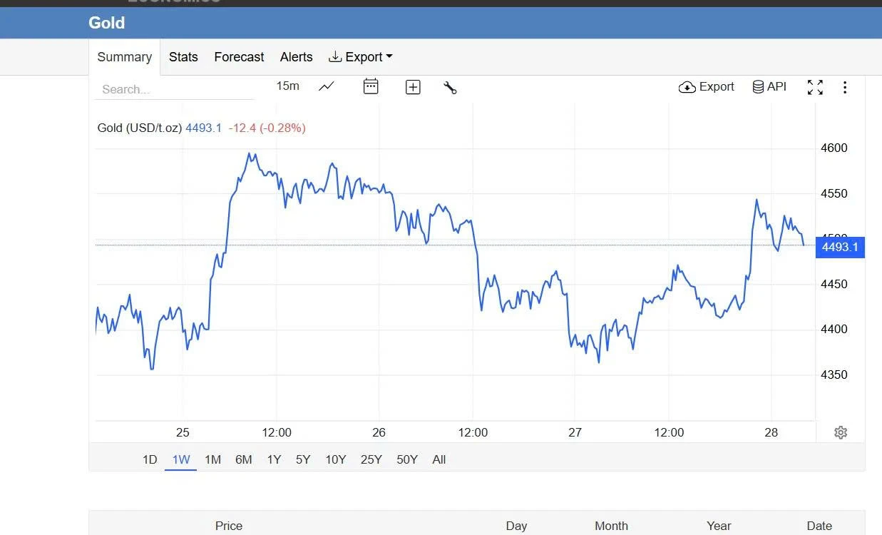Click the 4493.1 current price label
Screen dimensions: 882x535
840,247
